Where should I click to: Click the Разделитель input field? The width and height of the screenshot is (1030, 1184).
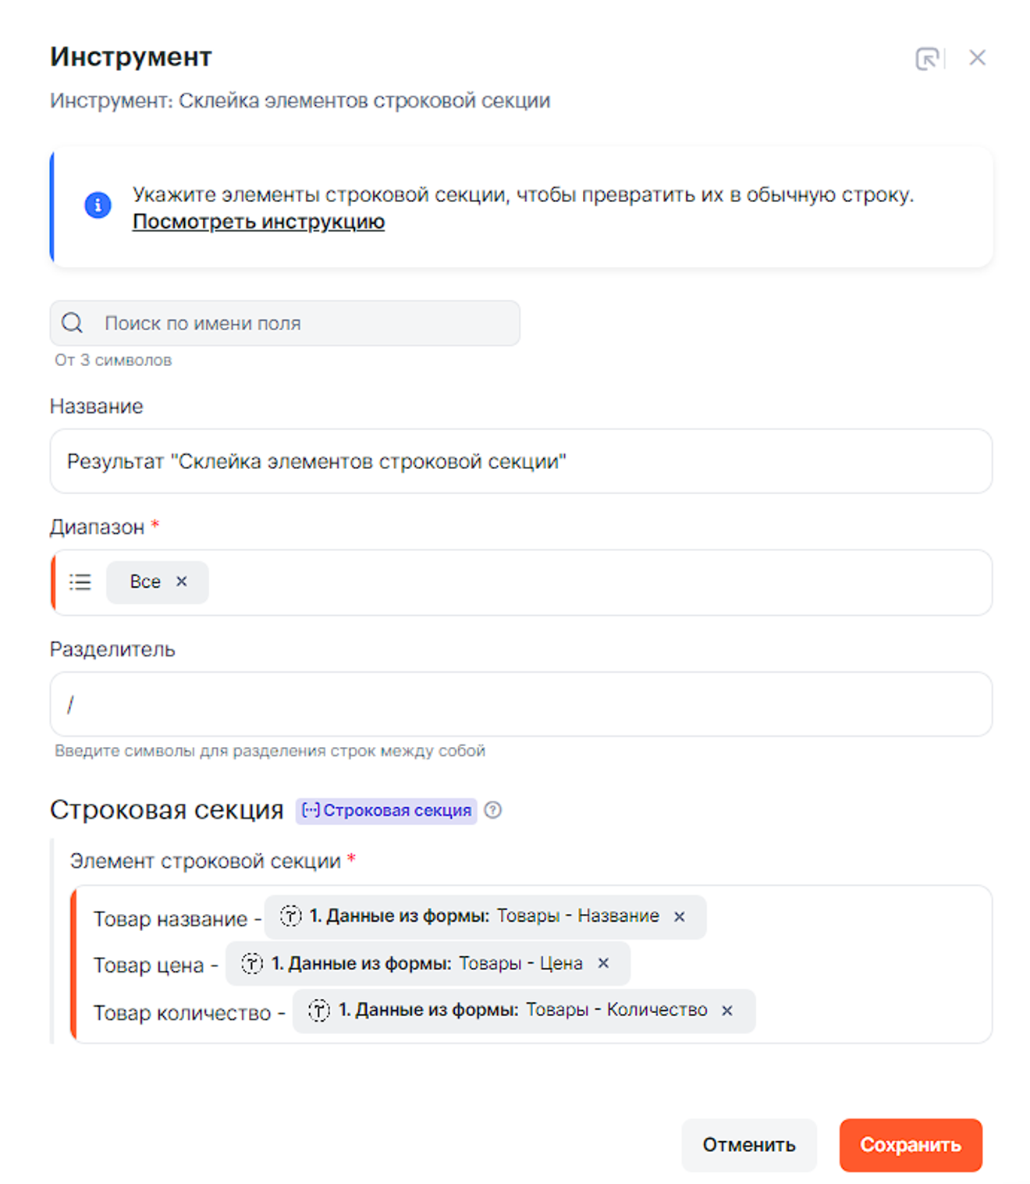pyautogui.click(x=520, y=705)
